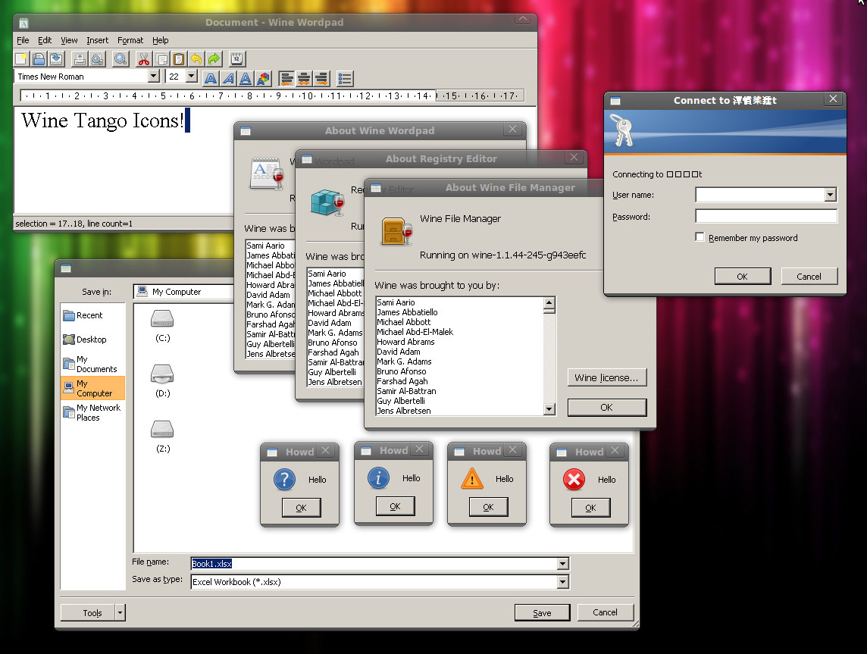Insert date and time with calendar icon

coord(236,59)
